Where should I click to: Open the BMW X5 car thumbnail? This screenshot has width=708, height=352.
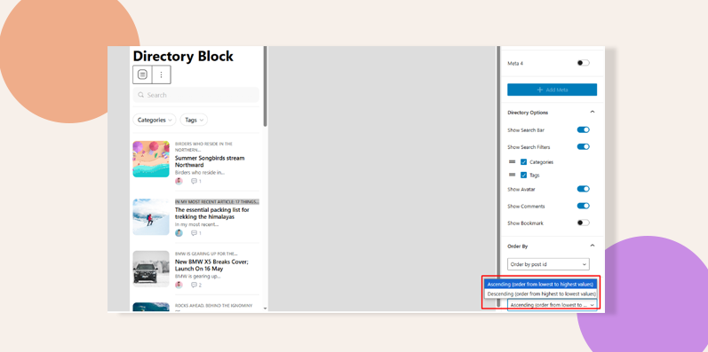(151, 269)
